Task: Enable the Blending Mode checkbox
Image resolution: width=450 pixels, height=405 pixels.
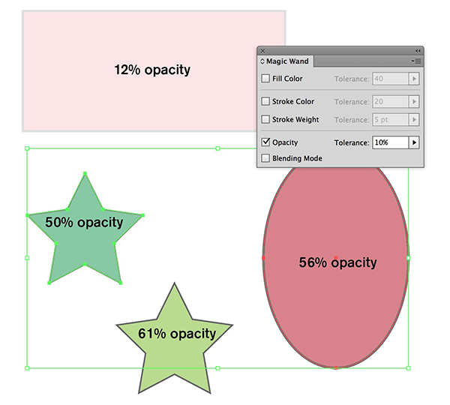Action: click(265, 158)
